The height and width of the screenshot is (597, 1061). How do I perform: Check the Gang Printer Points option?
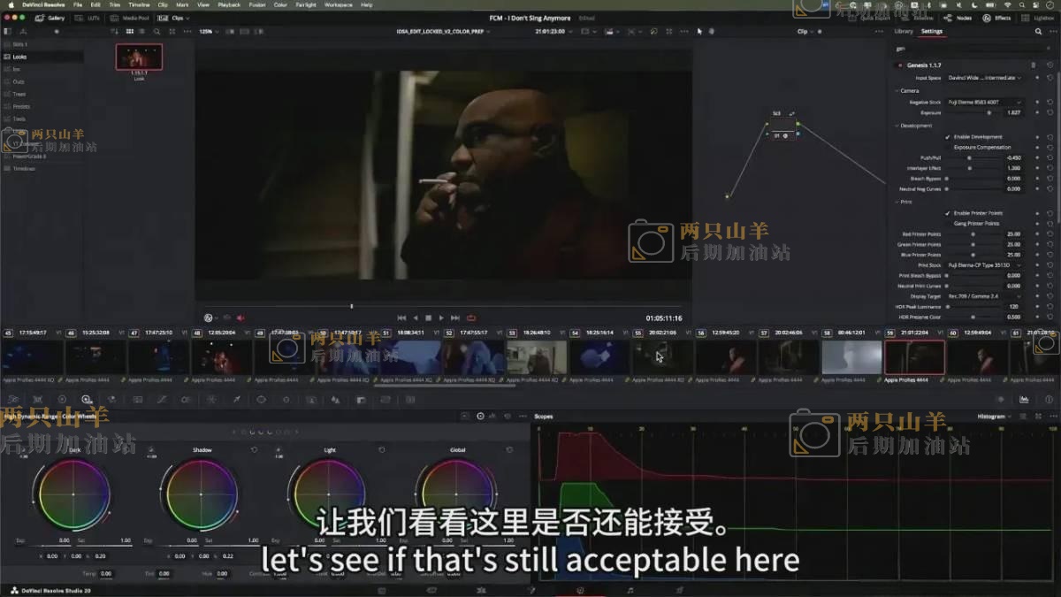click(x=948, y=224)
